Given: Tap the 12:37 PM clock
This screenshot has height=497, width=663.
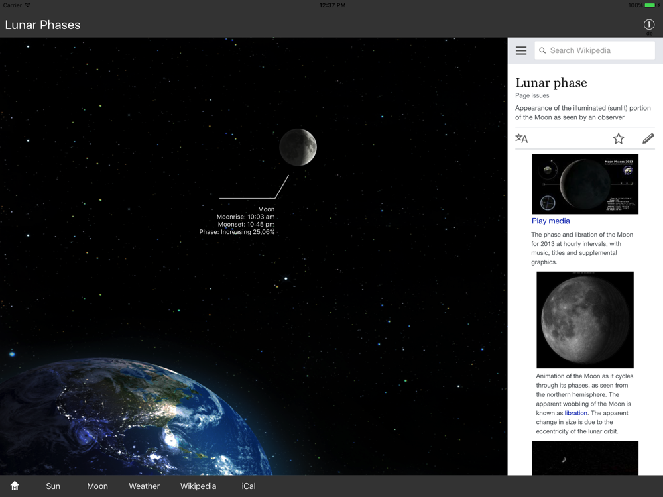Looking at the screenshot, I should point(332,5).
